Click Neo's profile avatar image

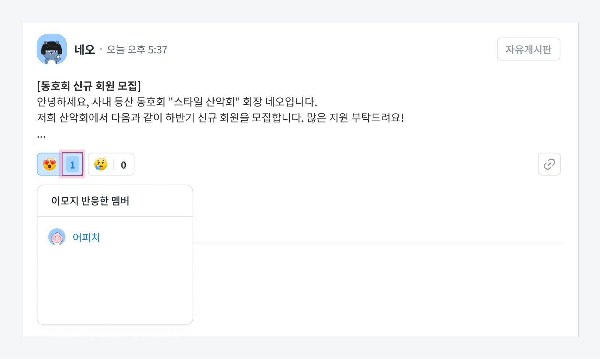[52, 49]
